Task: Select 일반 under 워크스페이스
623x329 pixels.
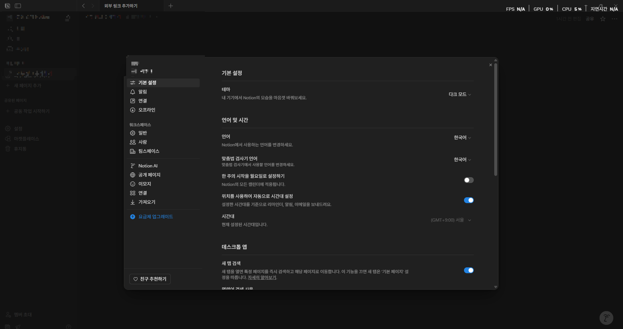Action: point(163,133)
